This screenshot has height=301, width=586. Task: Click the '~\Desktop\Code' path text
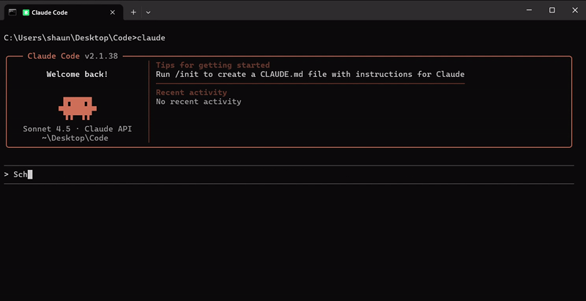click(75, 138)
